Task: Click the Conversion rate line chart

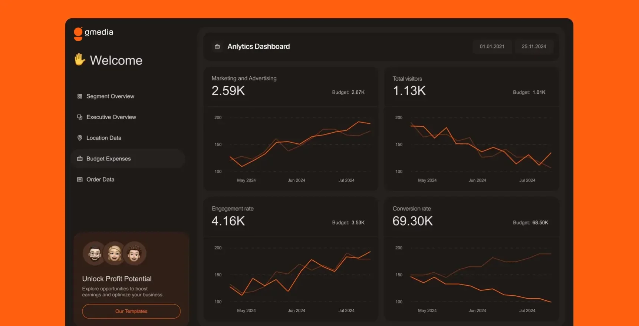Action: 472,279
